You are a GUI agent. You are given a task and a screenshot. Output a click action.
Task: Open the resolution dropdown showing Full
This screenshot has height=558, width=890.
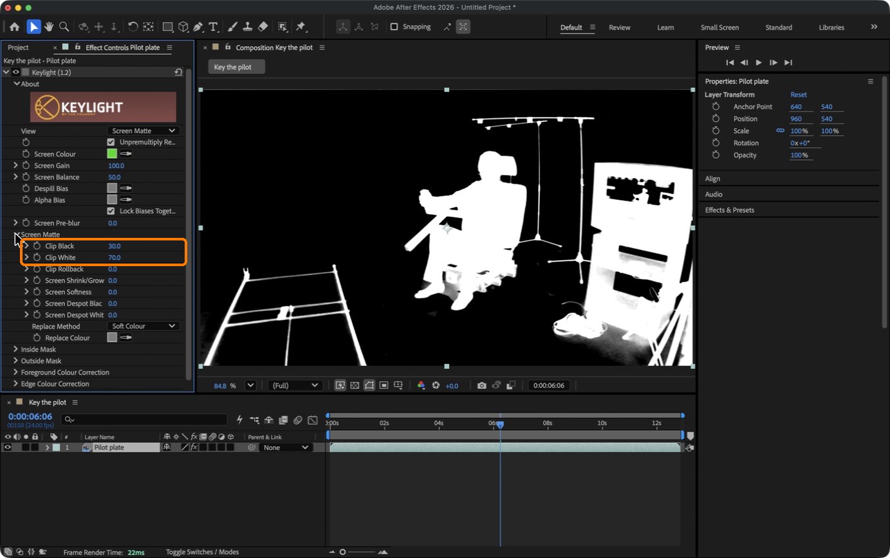pyautogui.click(x=295, y=386)
